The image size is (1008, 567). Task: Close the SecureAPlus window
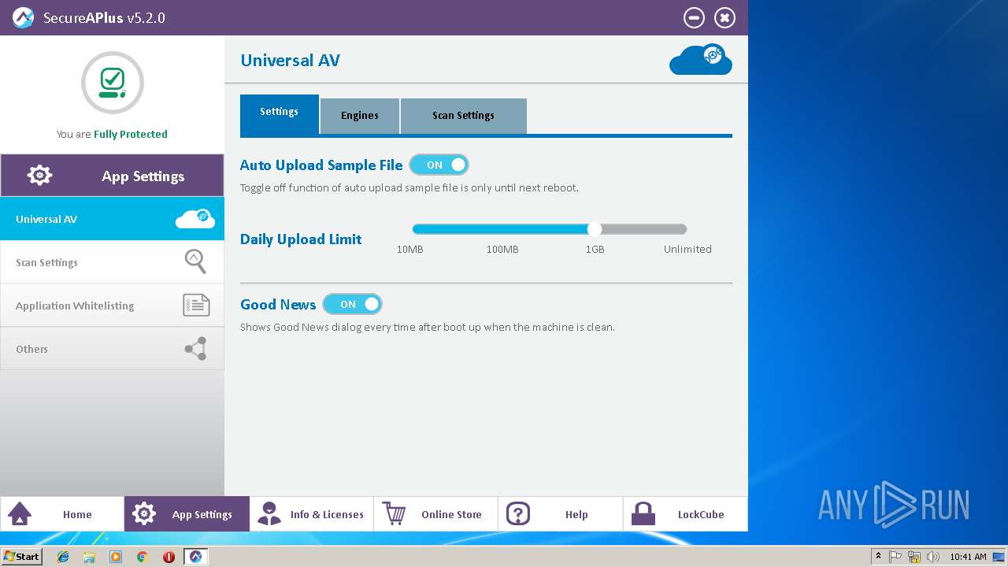point(724,17)
